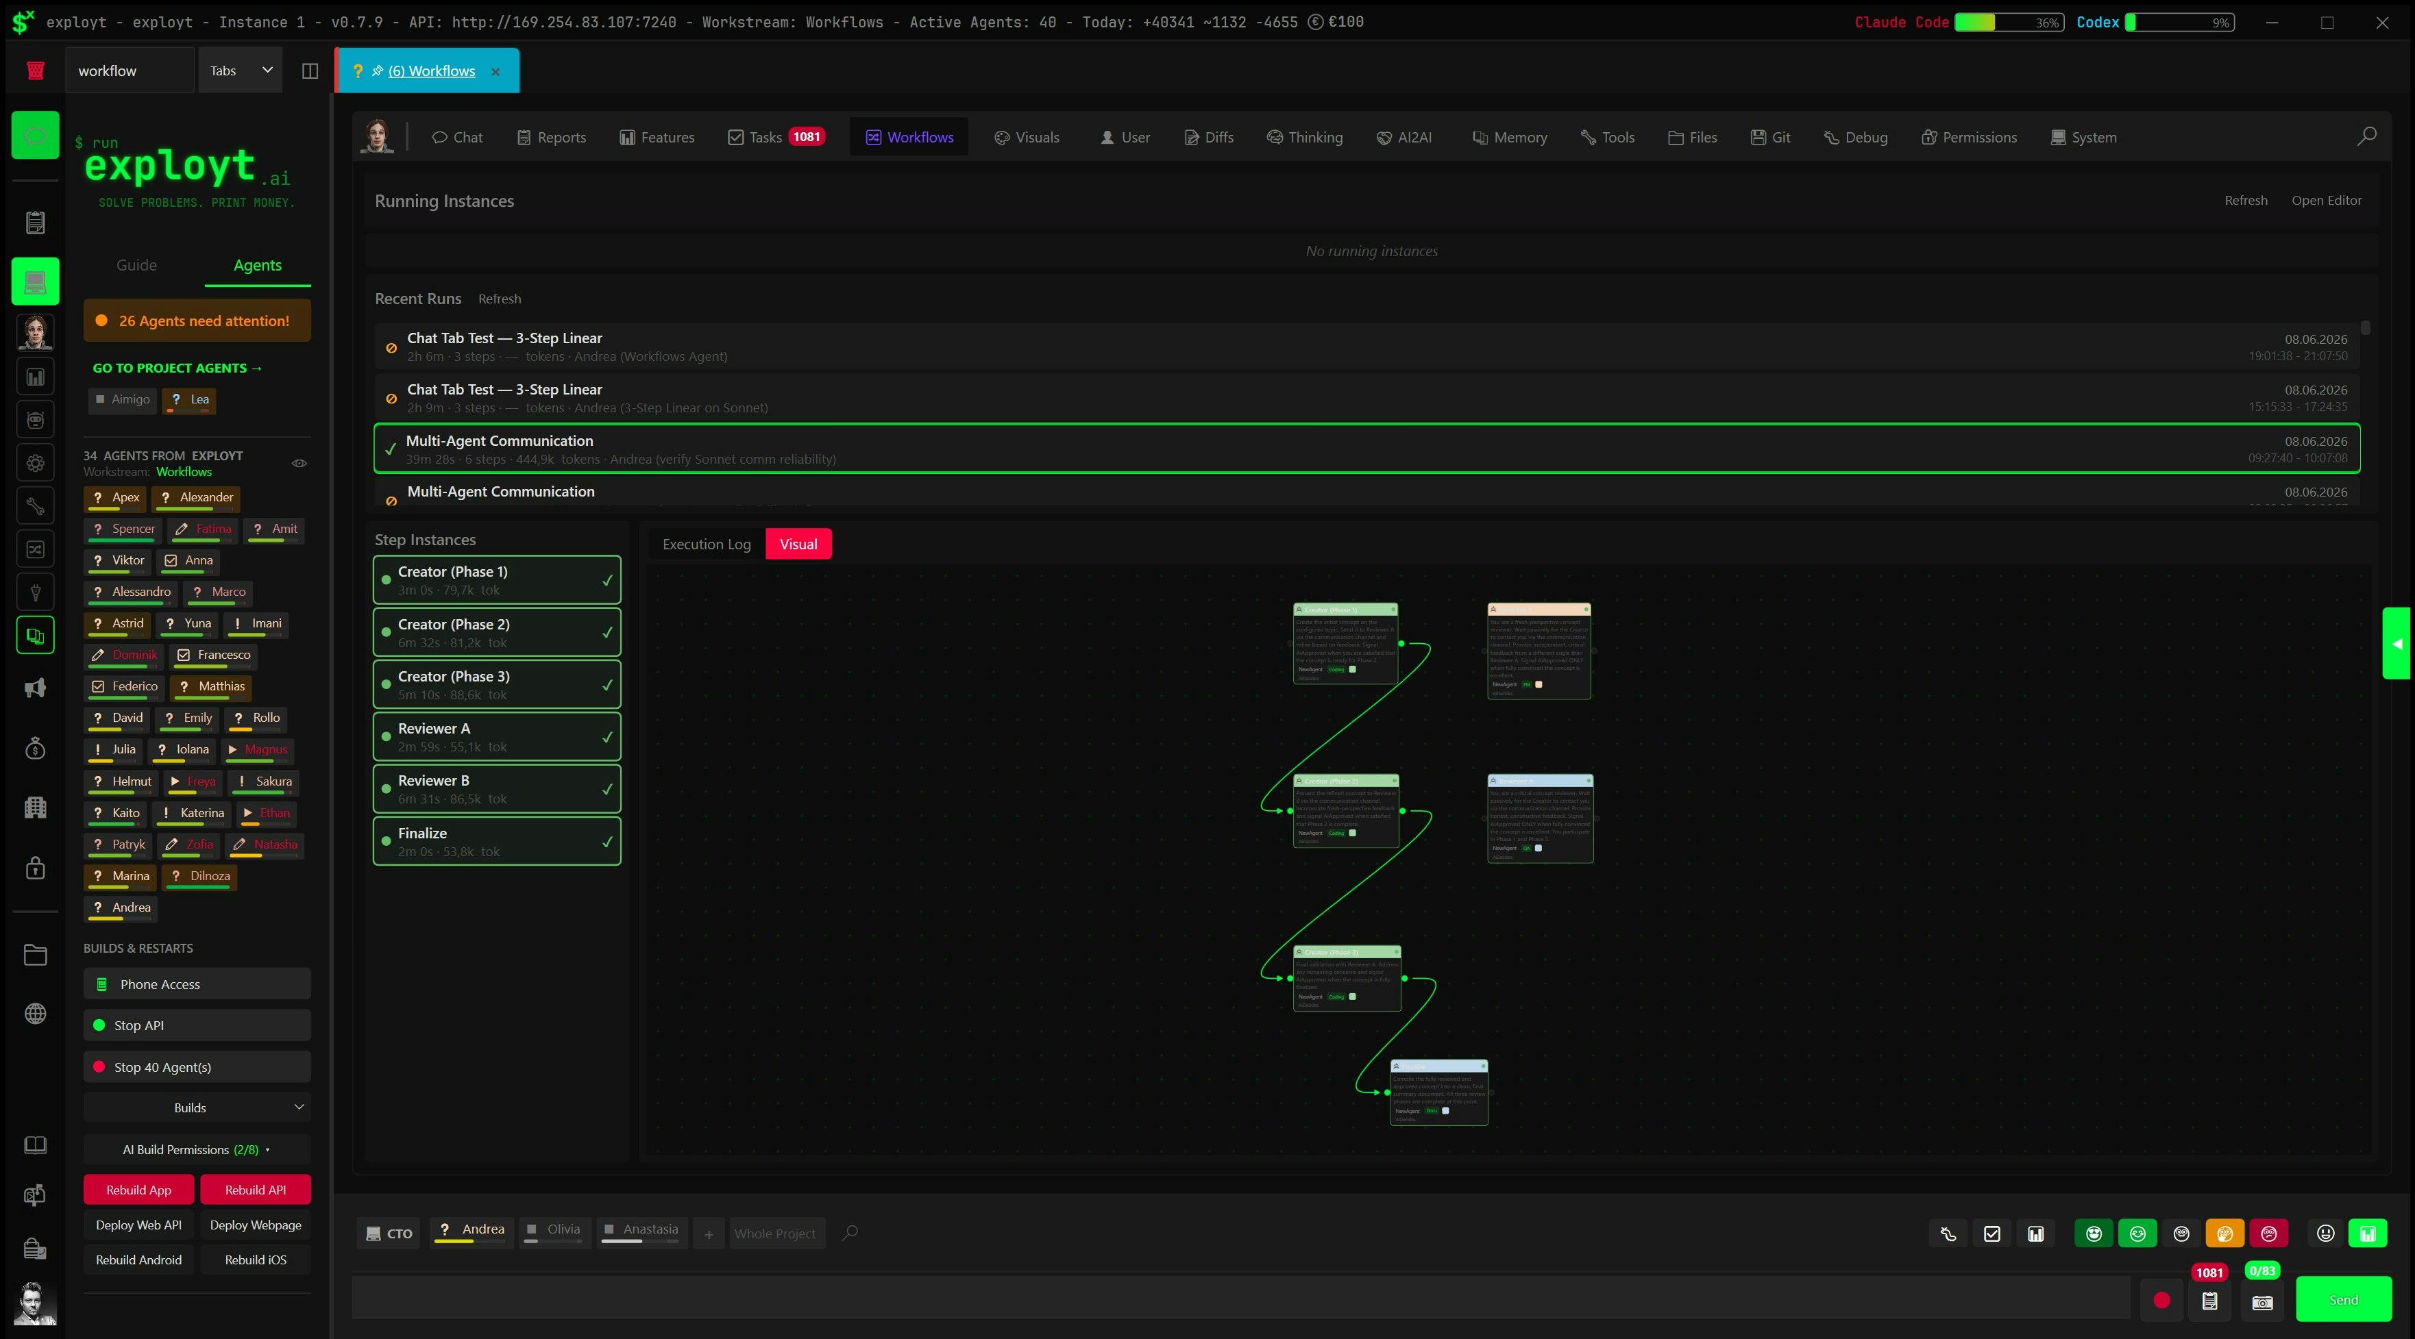Expand the Finalize step instance
This screenshot has height=1339, width=2415.
(x=497, y=842)
